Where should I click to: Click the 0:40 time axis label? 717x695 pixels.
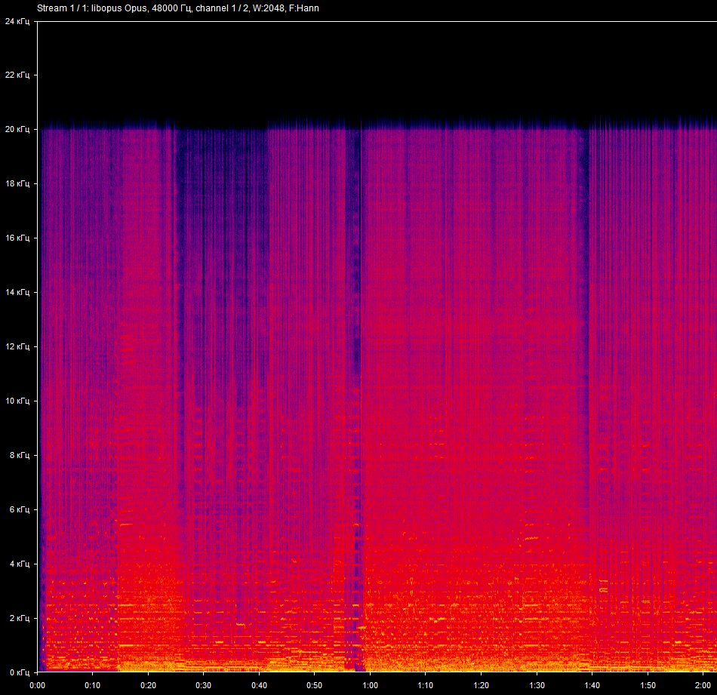260,685
